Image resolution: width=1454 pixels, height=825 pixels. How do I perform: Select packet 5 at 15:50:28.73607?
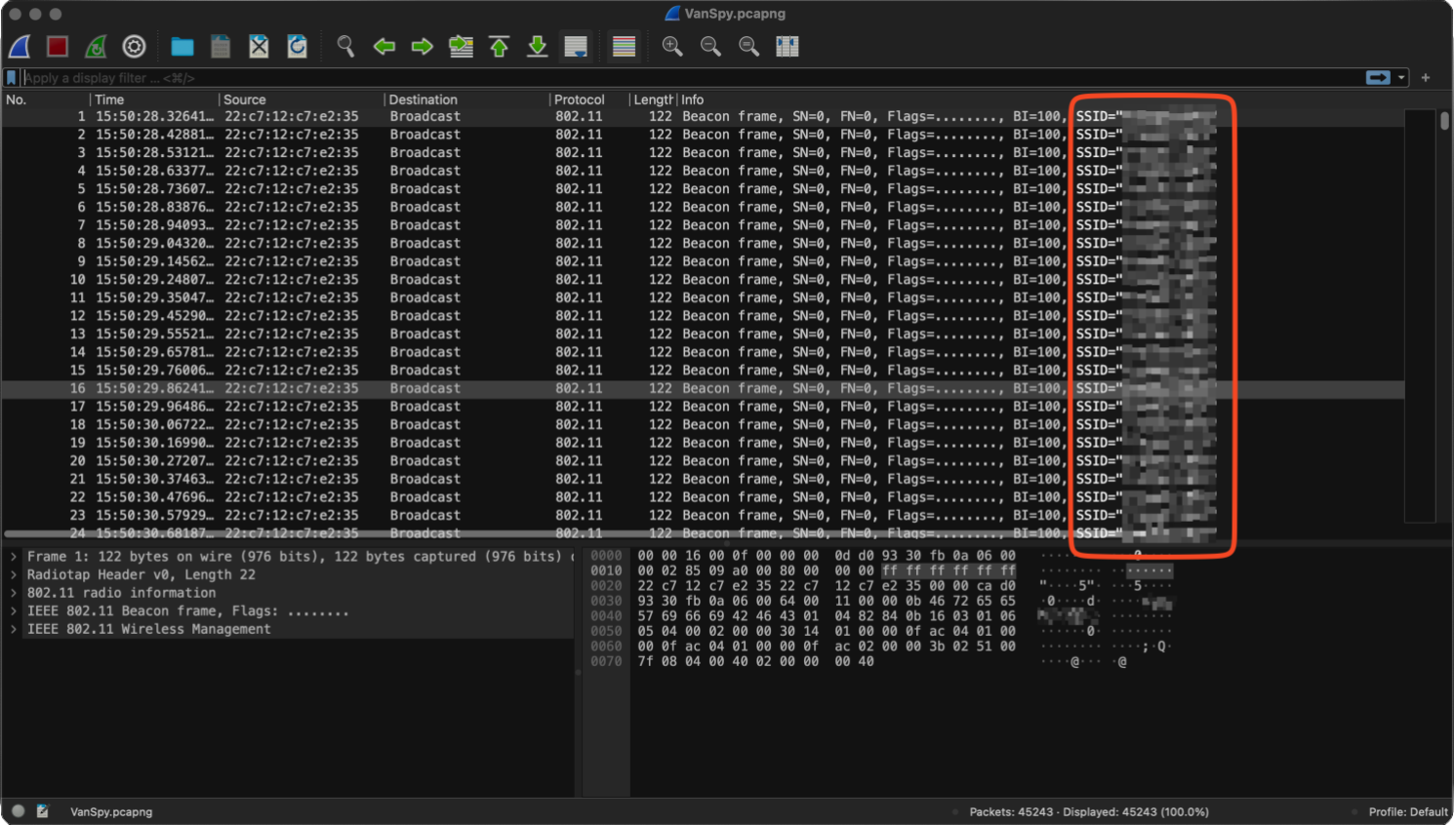coord(703,189)
